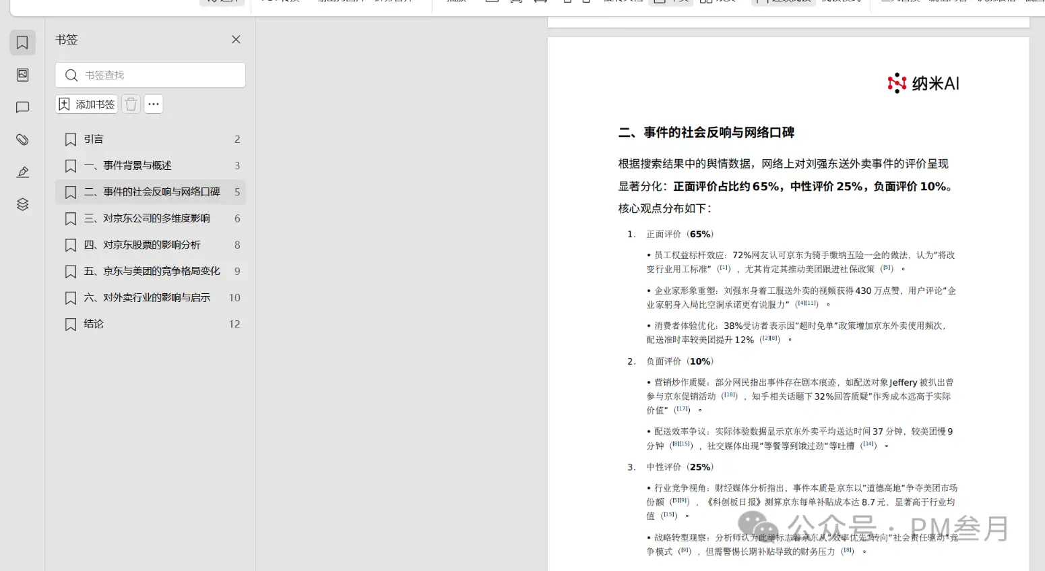1045x571 pixels.
Task: Select the 引言 bookmark
Action: (150, 140)
